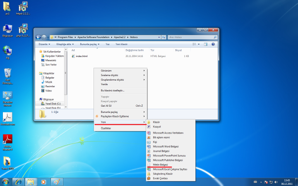Select Klasör in the Yeni submenu
This screenshot has height=186, width=298.
coord(156,122)
